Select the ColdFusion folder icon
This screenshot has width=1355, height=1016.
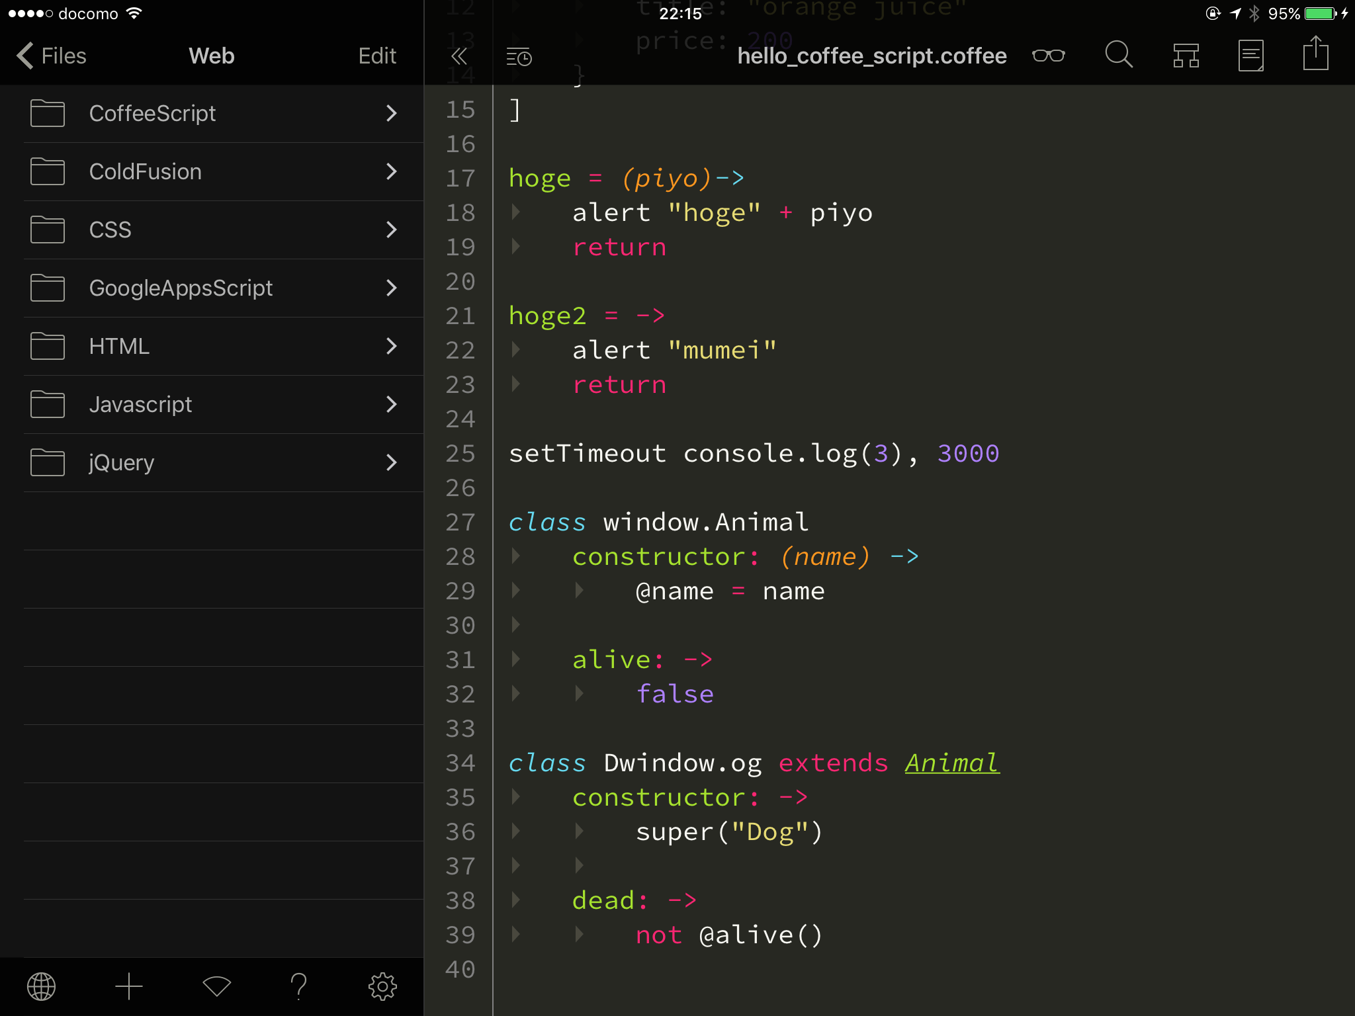48,171
